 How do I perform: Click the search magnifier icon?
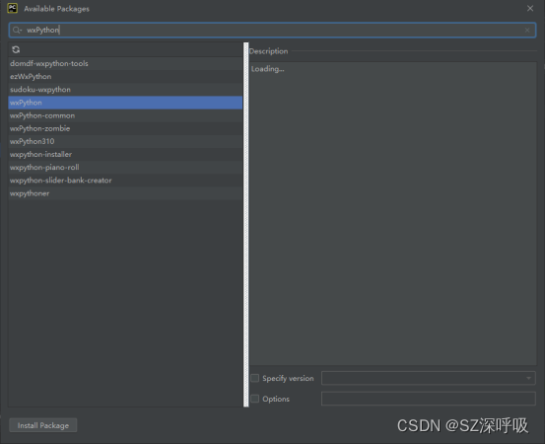pyautogui.click(x=17, y=31)
